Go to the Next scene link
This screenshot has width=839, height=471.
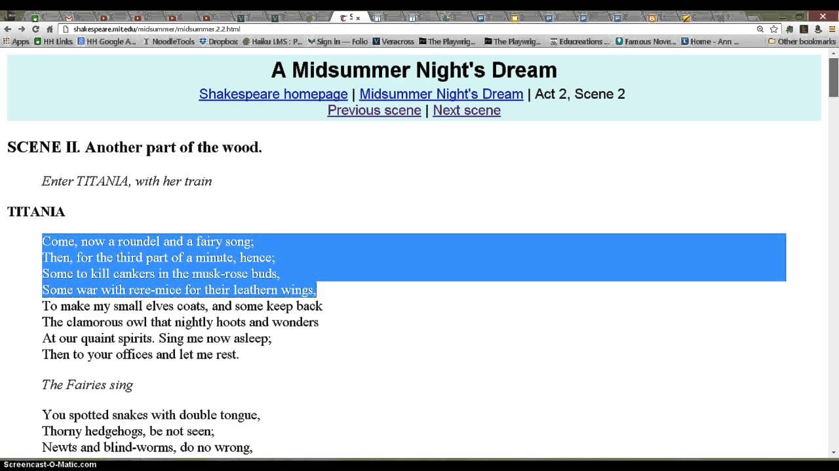click(x=467, y=111)
